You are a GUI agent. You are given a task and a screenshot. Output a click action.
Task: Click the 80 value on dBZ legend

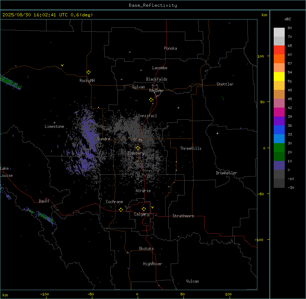pos(290,28)
